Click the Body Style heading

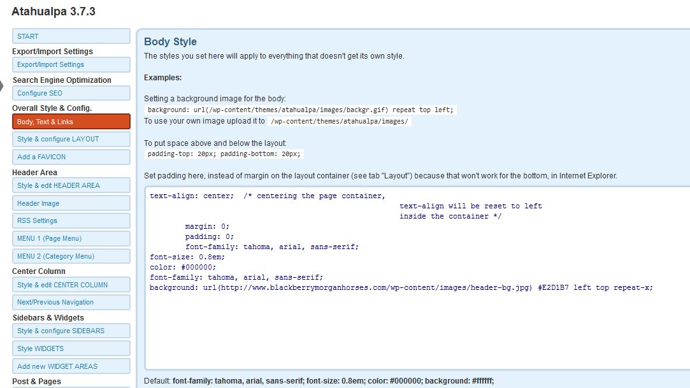coord(170,42)
